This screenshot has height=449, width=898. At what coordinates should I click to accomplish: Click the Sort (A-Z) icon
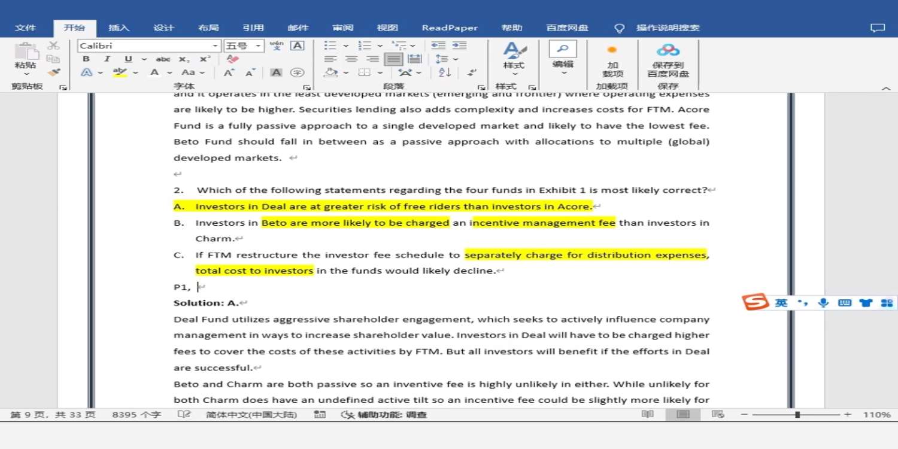click(x=445, y=72)
